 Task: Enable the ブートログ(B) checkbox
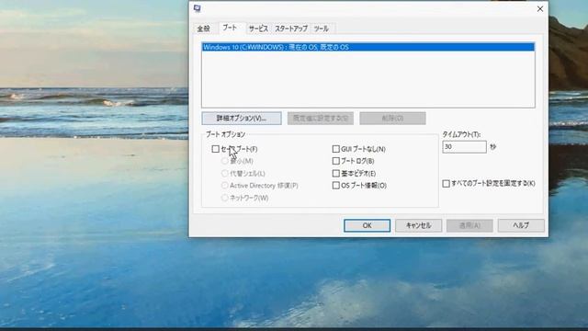[x=336, y=161]
